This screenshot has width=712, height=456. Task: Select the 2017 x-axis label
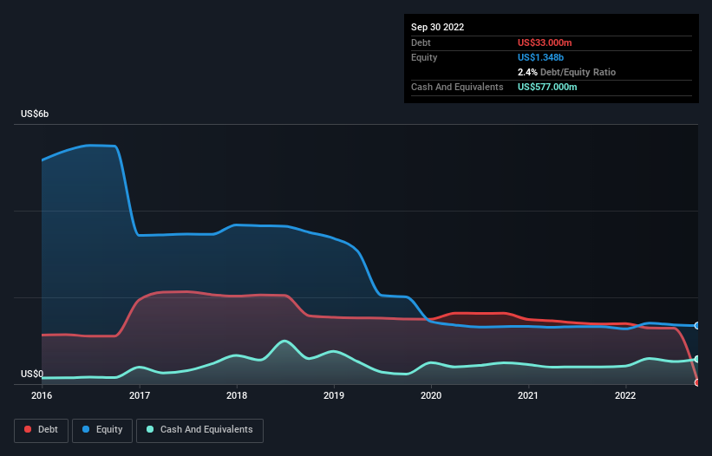[140, 395]
